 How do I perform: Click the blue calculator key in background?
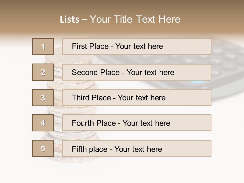(198, 82)
